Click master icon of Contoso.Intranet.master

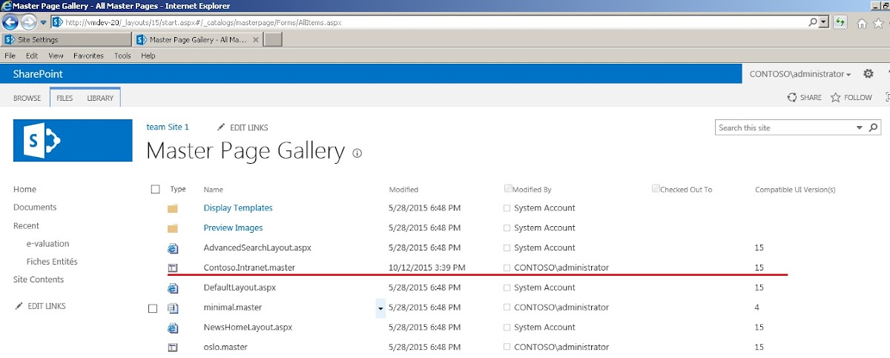tap(173, 268)
